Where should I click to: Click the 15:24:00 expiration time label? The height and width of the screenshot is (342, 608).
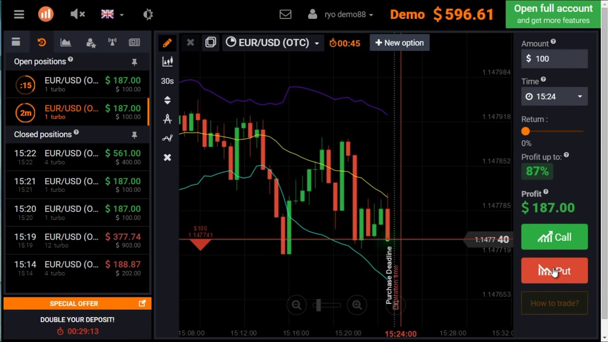(400, 334)
